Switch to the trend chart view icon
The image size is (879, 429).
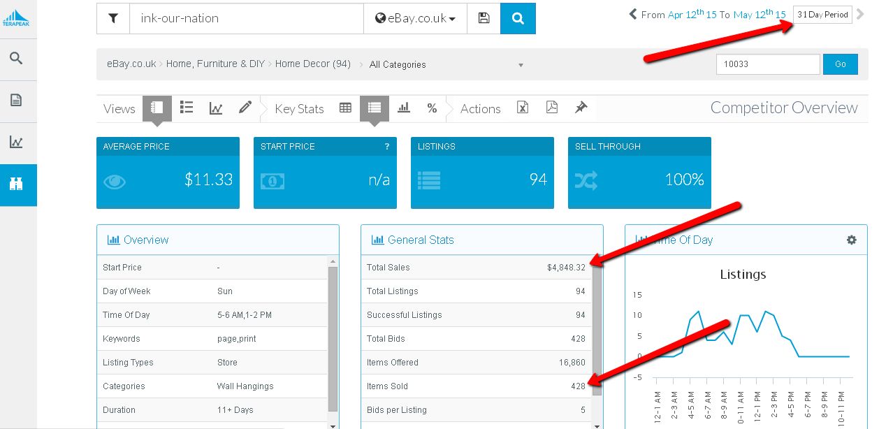pyautogui.click(x=216, y=108)
